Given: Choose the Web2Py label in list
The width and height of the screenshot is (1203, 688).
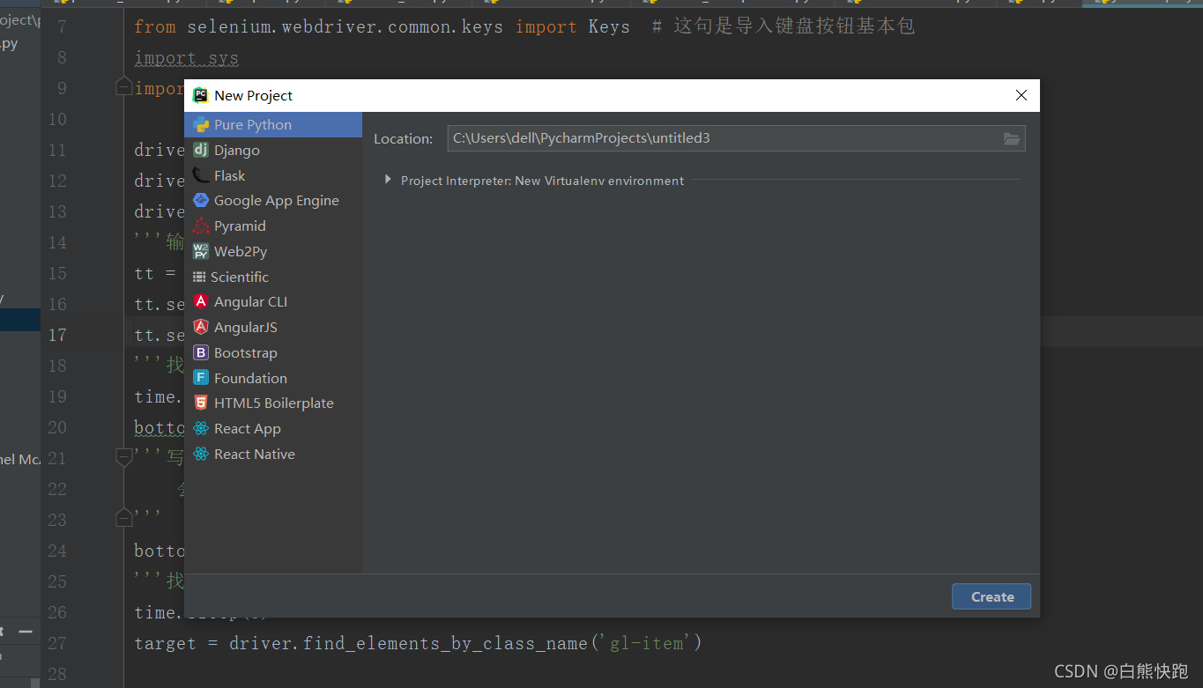Looking at the screenshot, I should pos(241,251).
